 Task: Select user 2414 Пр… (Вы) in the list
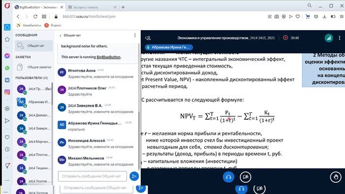pyautogui.click(x=34, y=89)
